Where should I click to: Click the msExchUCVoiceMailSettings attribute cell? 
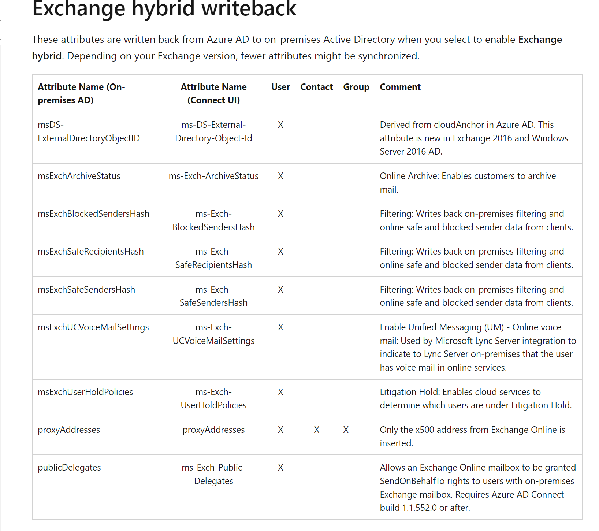(x=93, y=327)
